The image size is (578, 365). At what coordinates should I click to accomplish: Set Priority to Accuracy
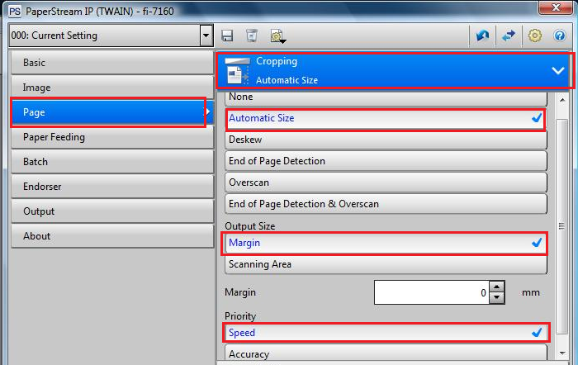pyautogui.click(x=386, y=353)
